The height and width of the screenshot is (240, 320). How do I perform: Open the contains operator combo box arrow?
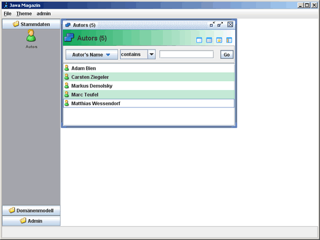[152, 55]
